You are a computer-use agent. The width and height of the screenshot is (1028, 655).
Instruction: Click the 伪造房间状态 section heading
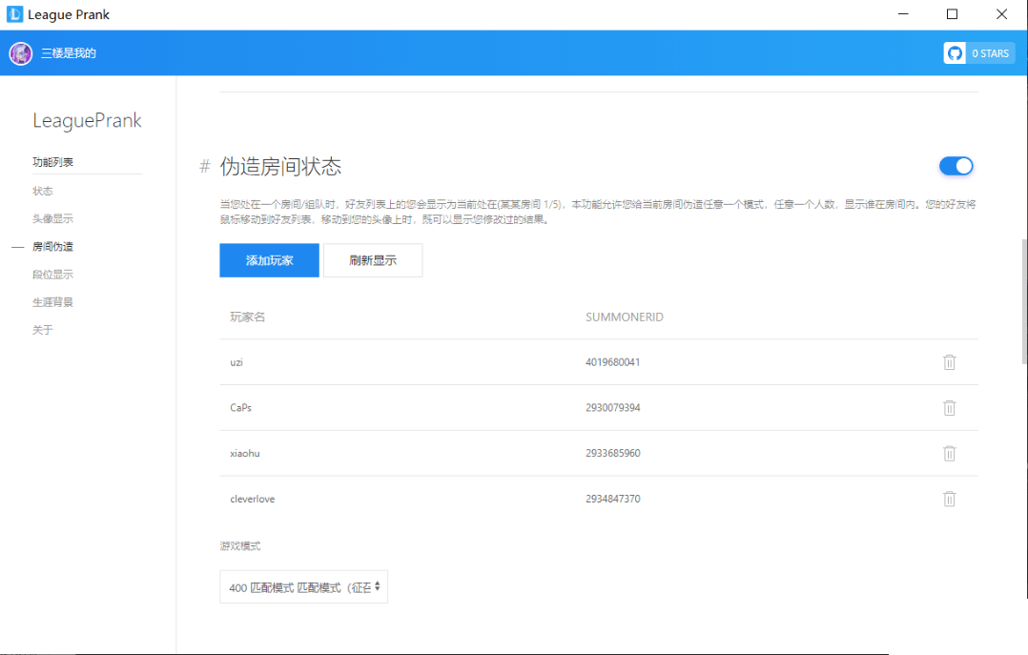(280, 167)
